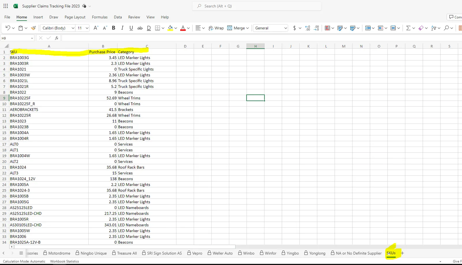Apply yellow fill color to cell
This screenshot has width=462, height=265.
[170, 28]
